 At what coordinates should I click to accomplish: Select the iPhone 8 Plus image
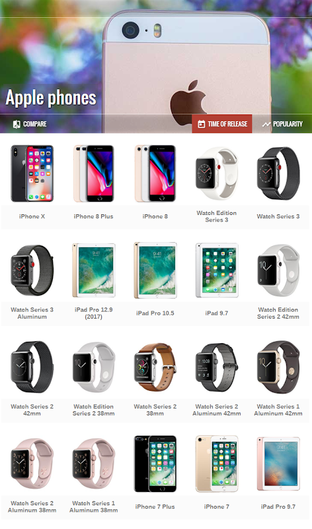point(93,173)
